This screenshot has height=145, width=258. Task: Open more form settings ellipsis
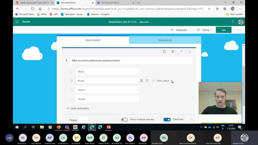point(239,30)
